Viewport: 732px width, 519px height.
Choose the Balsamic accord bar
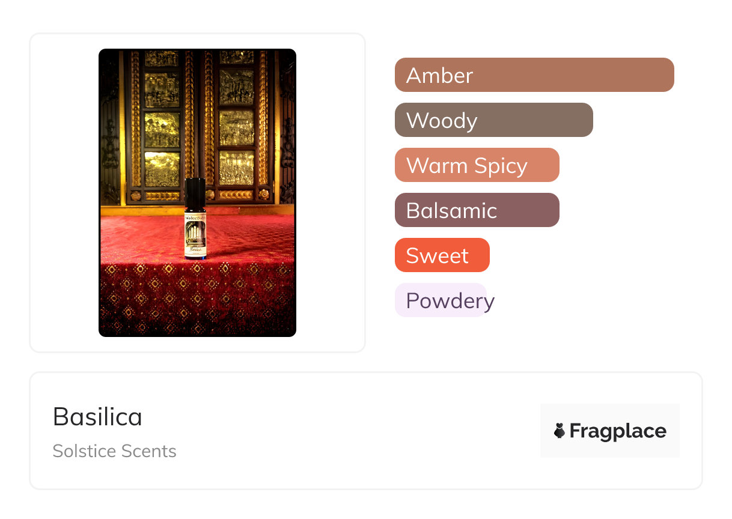[x=477, y=210]
